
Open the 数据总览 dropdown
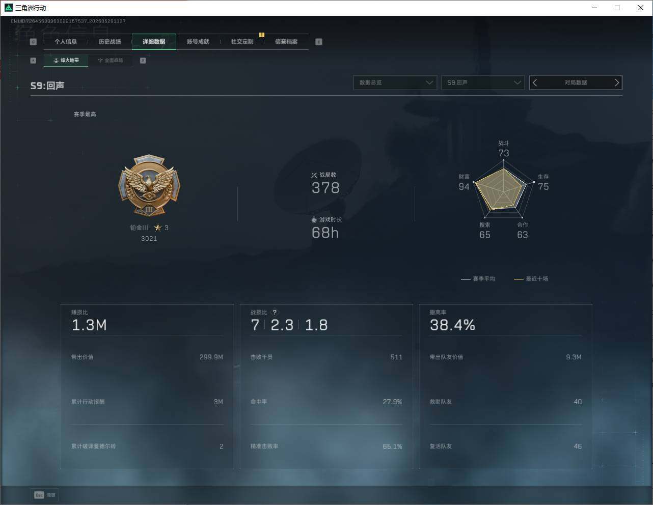(x=395, y=82)
